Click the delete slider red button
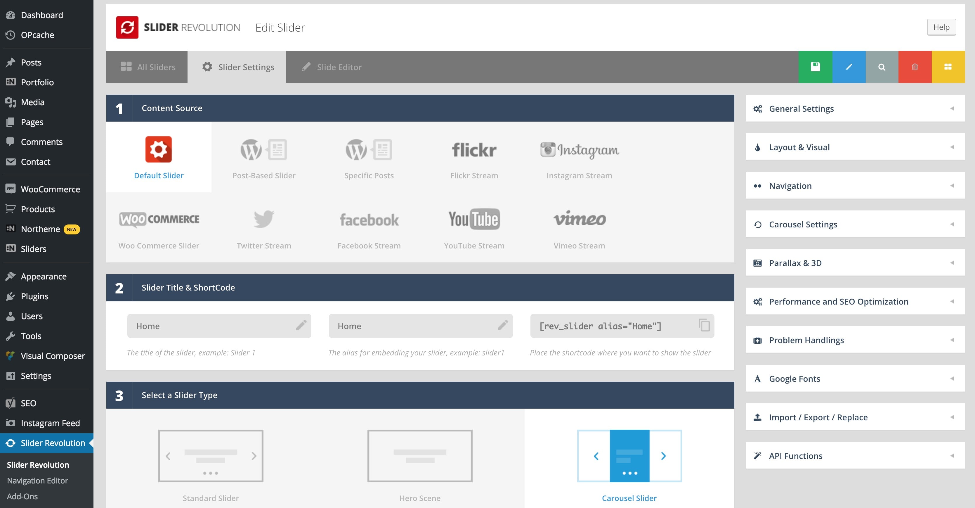 915,66
